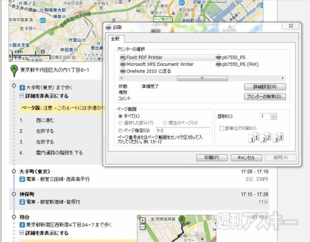Click step 2 右折する
Viewport: 310px width, 242px height.
(x=45, y=131)
